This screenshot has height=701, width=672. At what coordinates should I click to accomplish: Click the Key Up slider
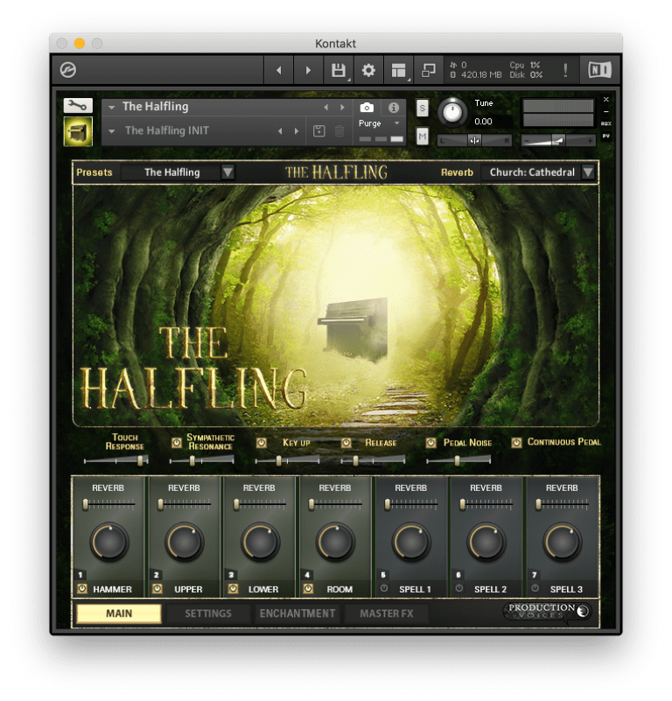[x=288, y=460]
